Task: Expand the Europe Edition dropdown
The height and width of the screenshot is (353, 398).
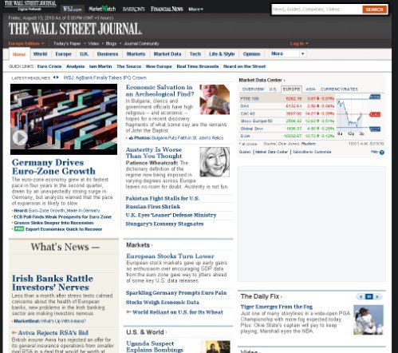Action: click(26, 43)
